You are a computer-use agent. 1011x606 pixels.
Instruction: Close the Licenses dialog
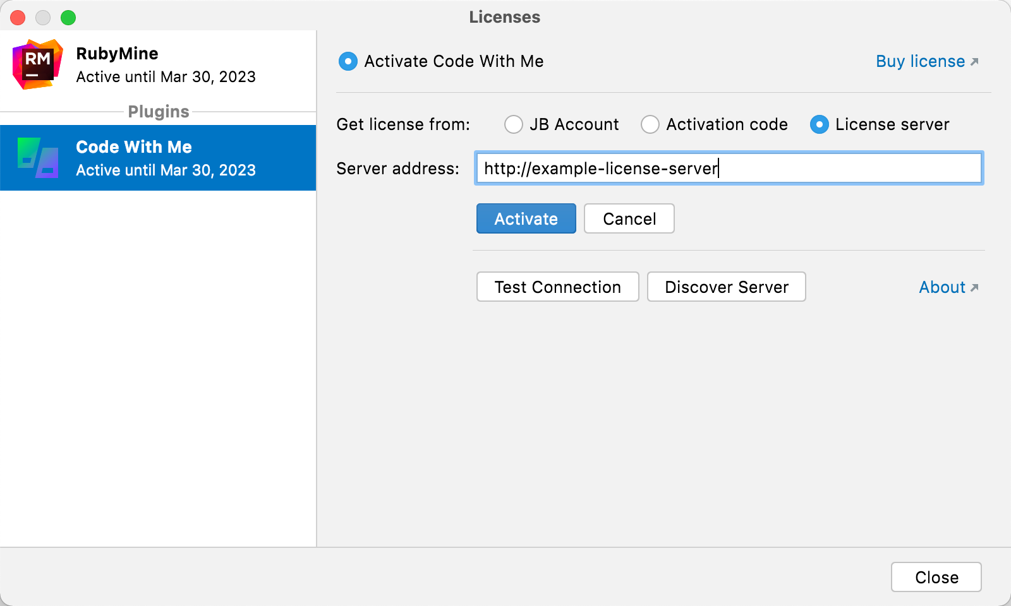936,576
